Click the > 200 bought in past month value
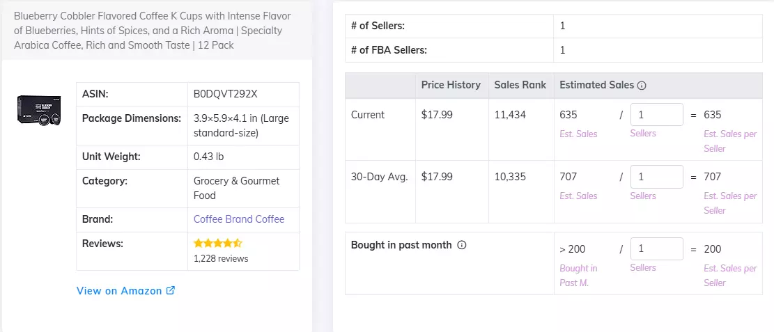The image size is (774, 332). tap(572, 249)
